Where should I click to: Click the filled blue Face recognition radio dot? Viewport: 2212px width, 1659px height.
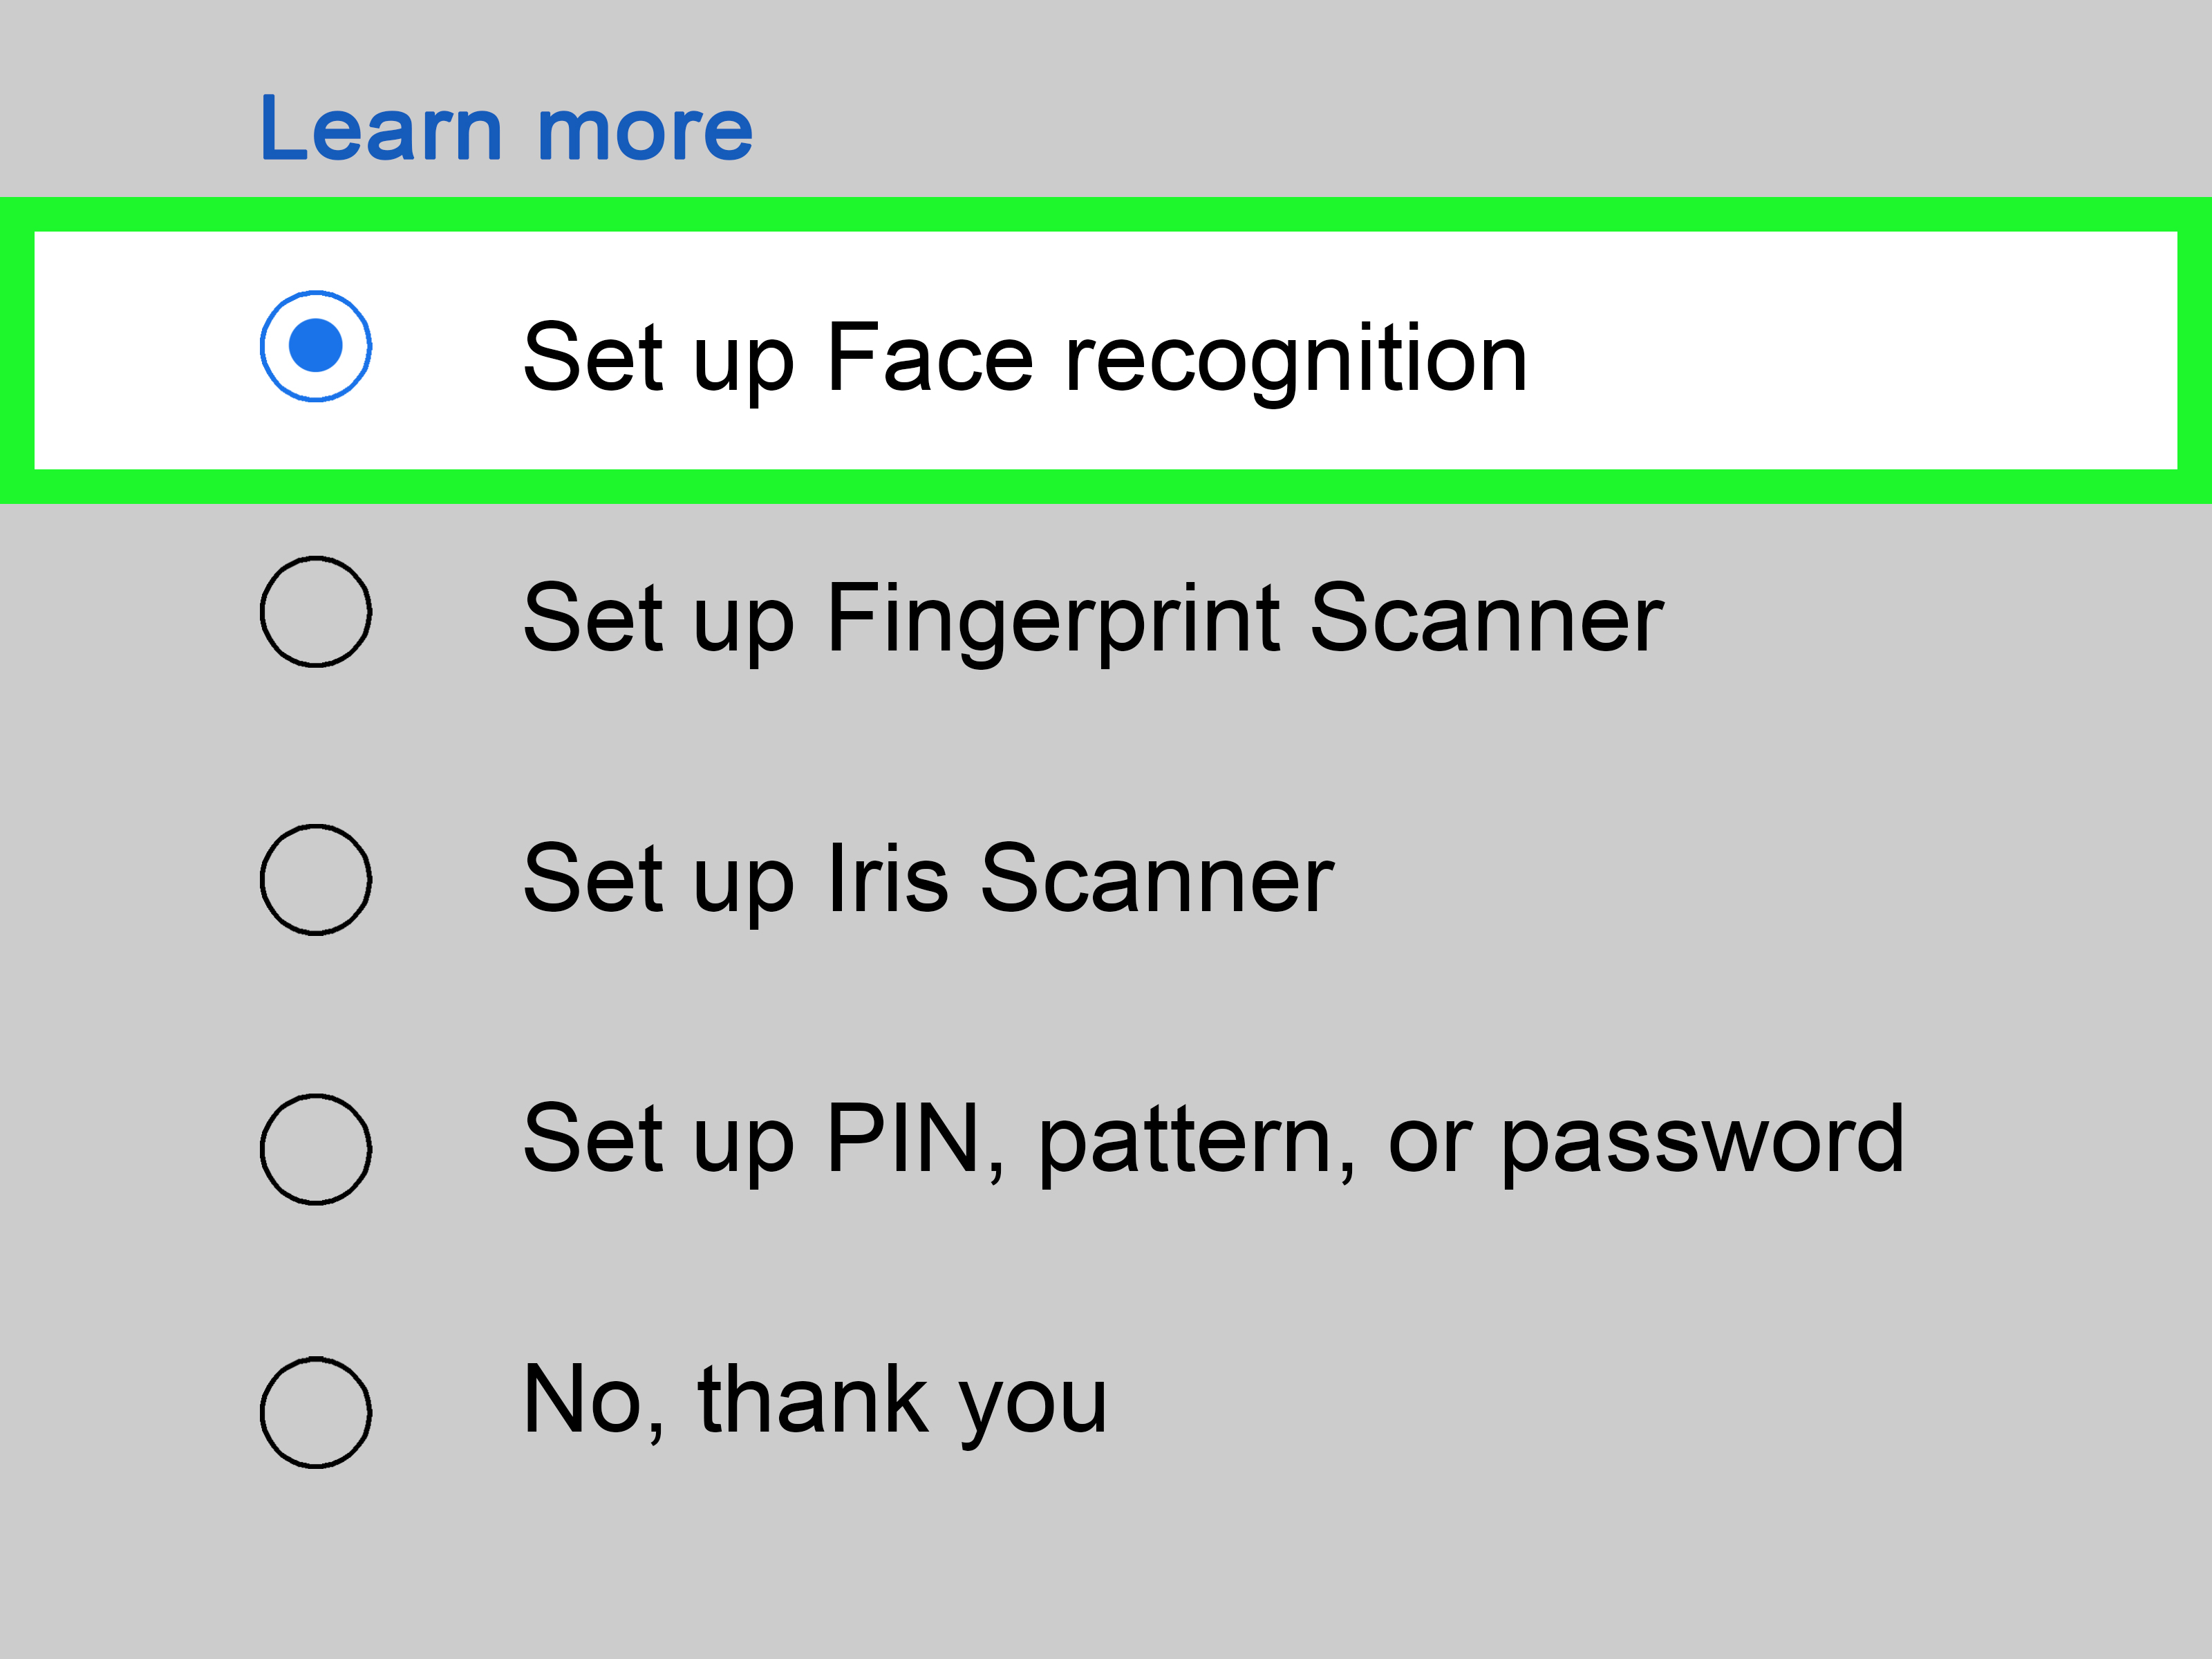click(x=316, y=346)
